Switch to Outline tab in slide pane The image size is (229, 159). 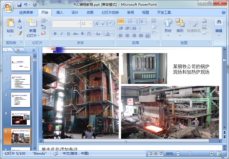(18, 50)
